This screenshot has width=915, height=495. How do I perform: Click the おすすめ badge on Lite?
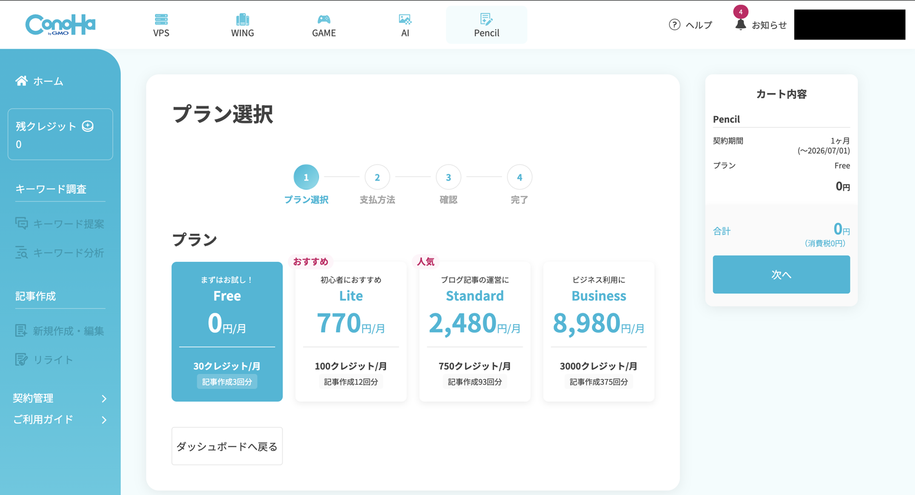311,261
